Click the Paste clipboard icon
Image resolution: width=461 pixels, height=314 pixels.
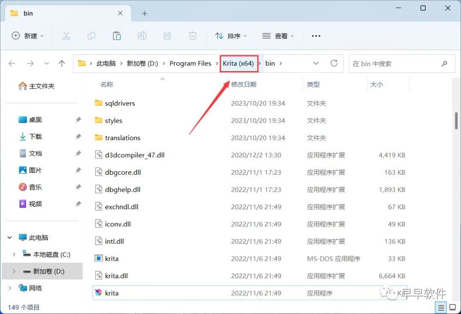[x=117, y=36]
